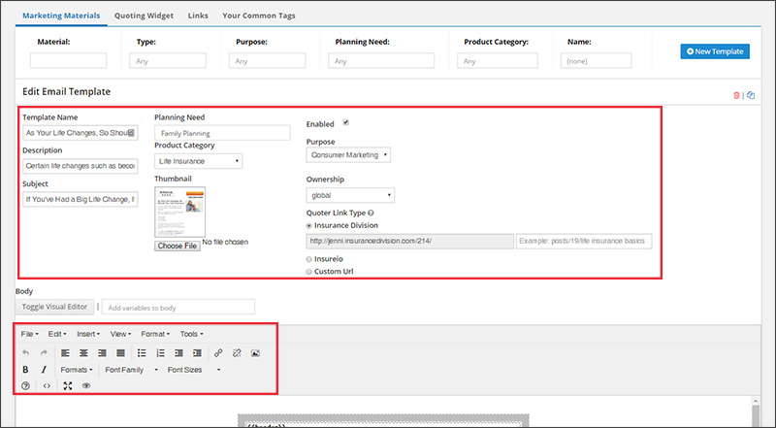Open the editor View menu

pos(120,334)
